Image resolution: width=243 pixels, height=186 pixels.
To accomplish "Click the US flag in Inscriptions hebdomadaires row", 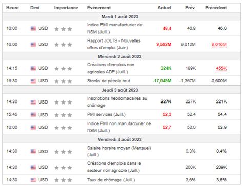I will (33, 102).
